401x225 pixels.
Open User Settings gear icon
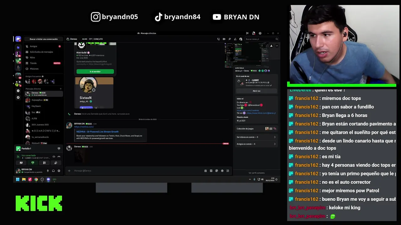coord(59,171)
